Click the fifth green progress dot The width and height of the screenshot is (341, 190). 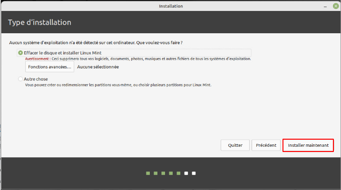178,173
